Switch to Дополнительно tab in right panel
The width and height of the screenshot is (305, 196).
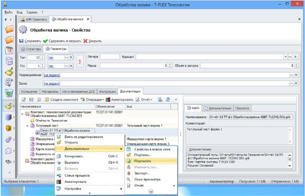218,108
